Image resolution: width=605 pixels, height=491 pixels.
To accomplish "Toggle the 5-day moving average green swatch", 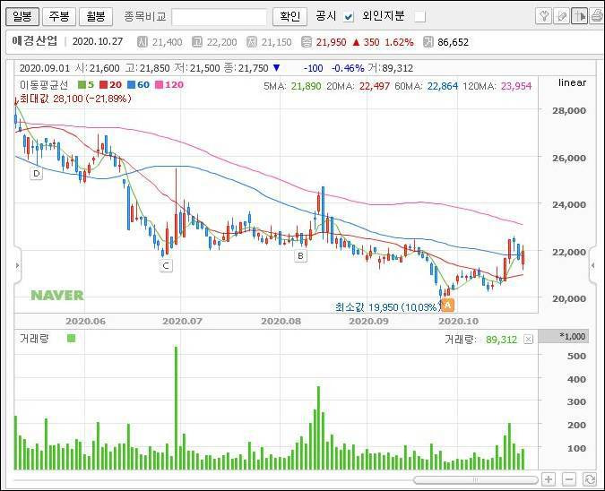I will [82, 85].
